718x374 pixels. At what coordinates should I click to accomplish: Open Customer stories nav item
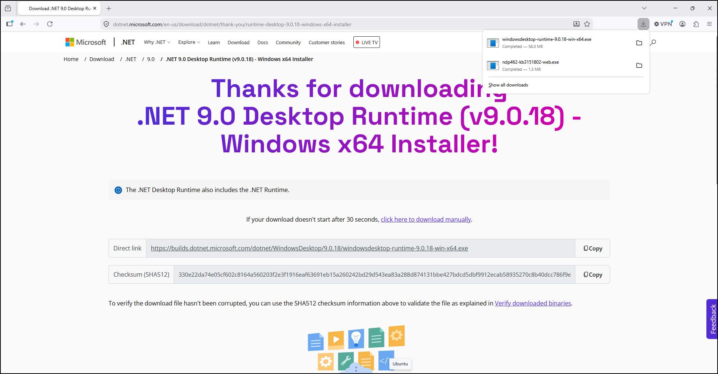[x=326, y=43]
